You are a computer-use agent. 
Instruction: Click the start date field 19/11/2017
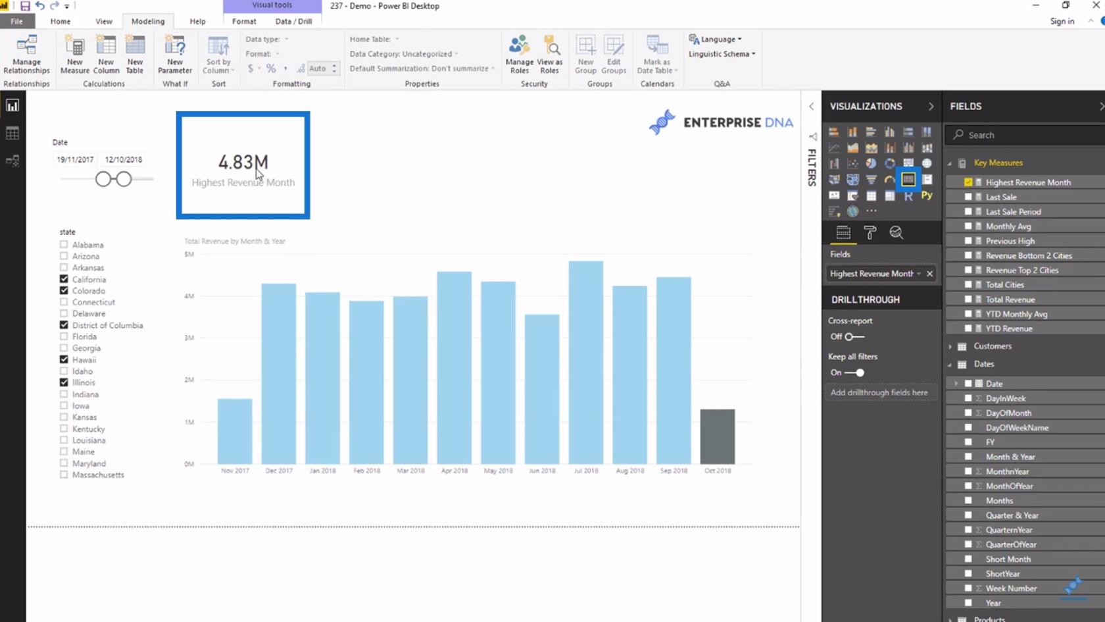[x=75, y=159]
